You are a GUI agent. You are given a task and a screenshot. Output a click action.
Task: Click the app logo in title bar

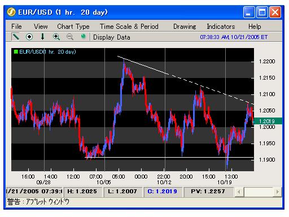point(11,12)
